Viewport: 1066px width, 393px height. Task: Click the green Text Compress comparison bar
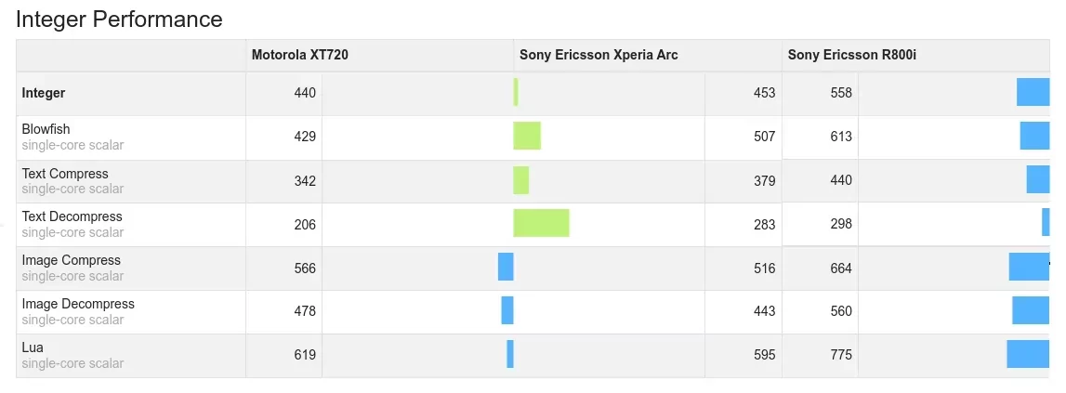[520, 180]
